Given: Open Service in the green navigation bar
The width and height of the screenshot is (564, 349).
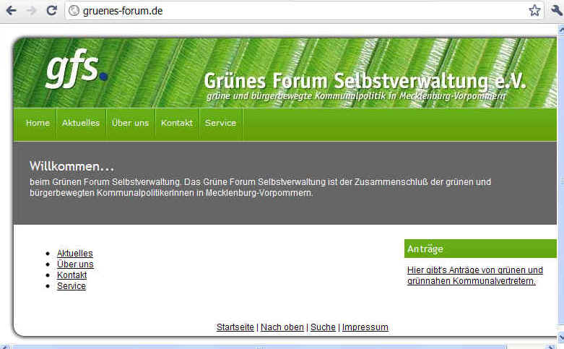Looking at the screenshot, I should tap(220, 123).
